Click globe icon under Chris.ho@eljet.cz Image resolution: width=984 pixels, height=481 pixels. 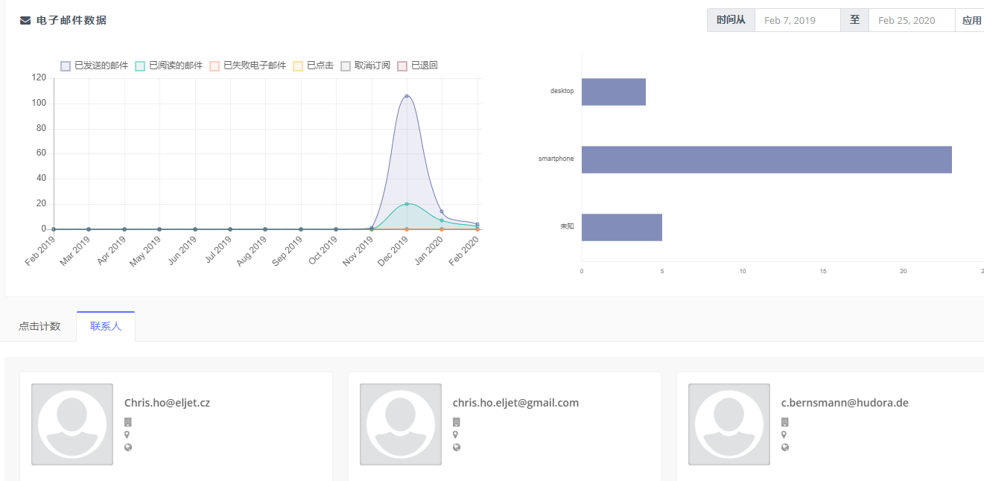point(127,447)
